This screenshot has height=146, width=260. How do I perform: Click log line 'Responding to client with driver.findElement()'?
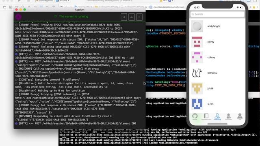(x=65, y=116)
